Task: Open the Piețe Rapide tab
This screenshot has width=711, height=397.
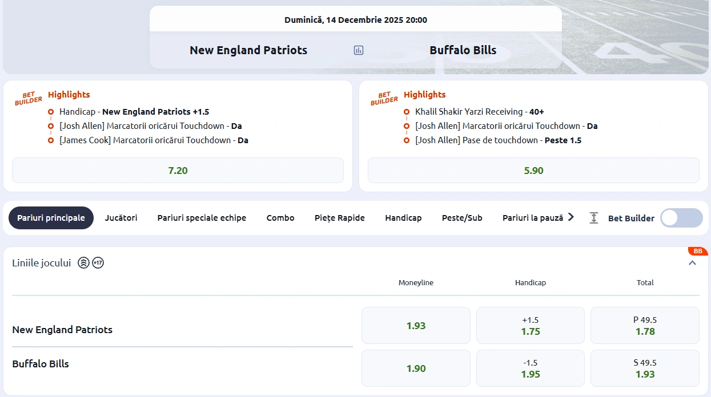Action: coord(339,218)
